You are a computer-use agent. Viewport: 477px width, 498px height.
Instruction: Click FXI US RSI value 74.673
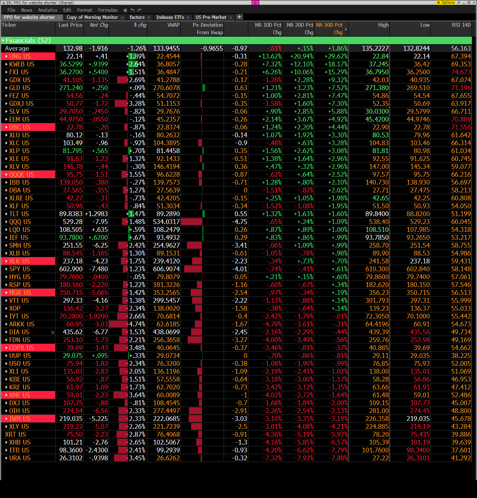click(x=461, y=72)
